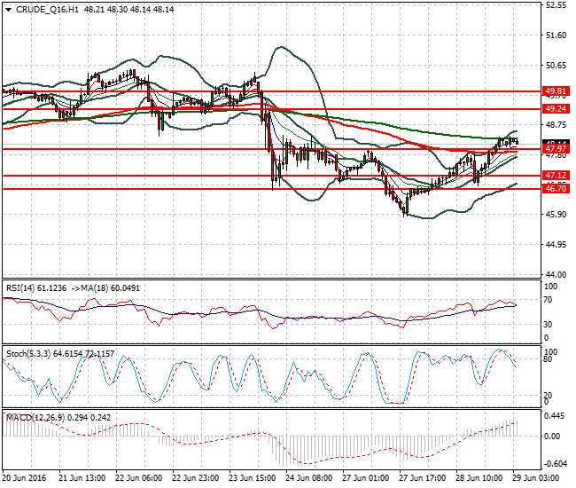Click the 27 Jun 01:00 time label
Viewport: 576px width, 488px height.
(366, 478)
